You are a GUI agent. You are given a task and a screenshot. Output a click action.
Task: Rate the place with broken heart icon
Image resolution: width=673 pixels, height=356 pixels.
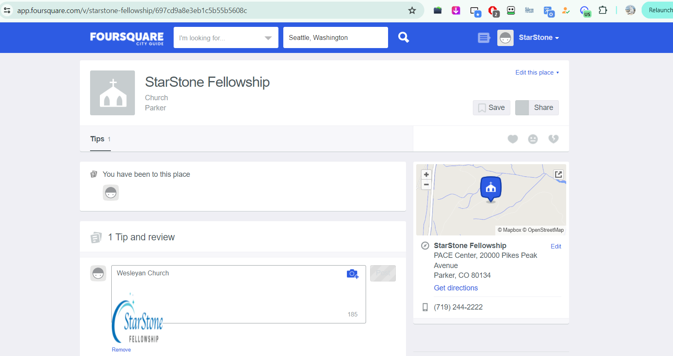tap(553, 139)
